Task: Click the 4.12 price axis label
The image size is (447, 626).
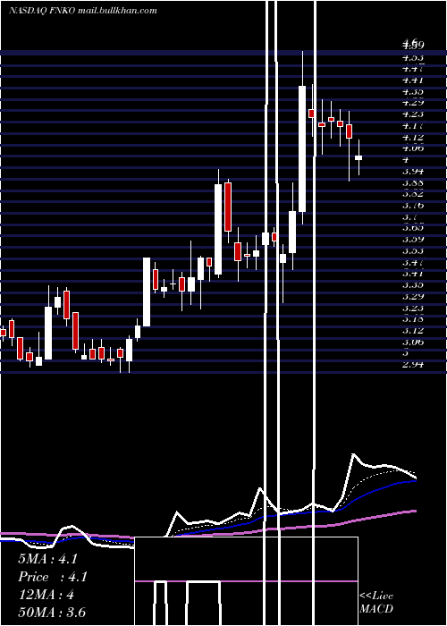Action: (x=413, y=137)
